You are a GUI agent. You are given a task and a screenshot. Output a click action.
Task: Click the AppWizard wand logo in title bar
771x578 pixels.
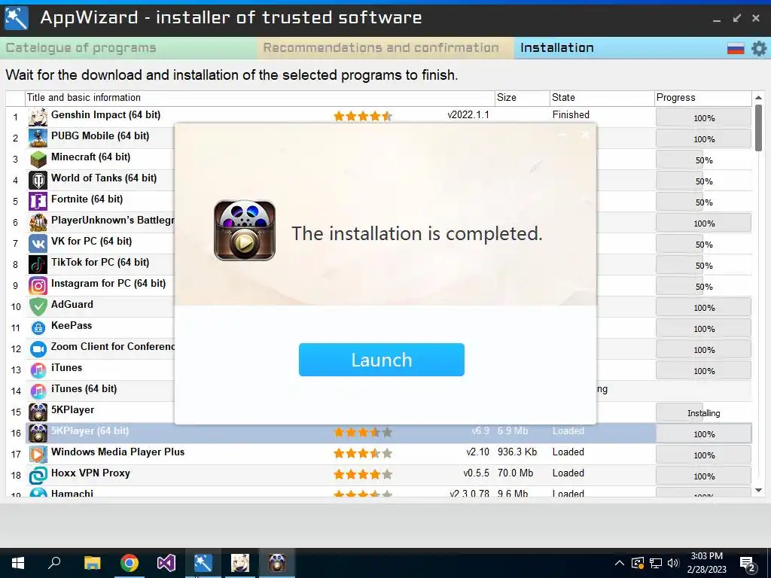point(17,18)
